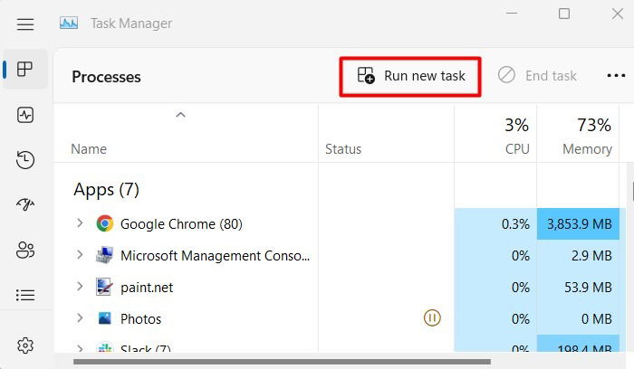This screenshot has width=634, height=369.
Task: Expand the Google Chrome process group
Action: [80, 223]
